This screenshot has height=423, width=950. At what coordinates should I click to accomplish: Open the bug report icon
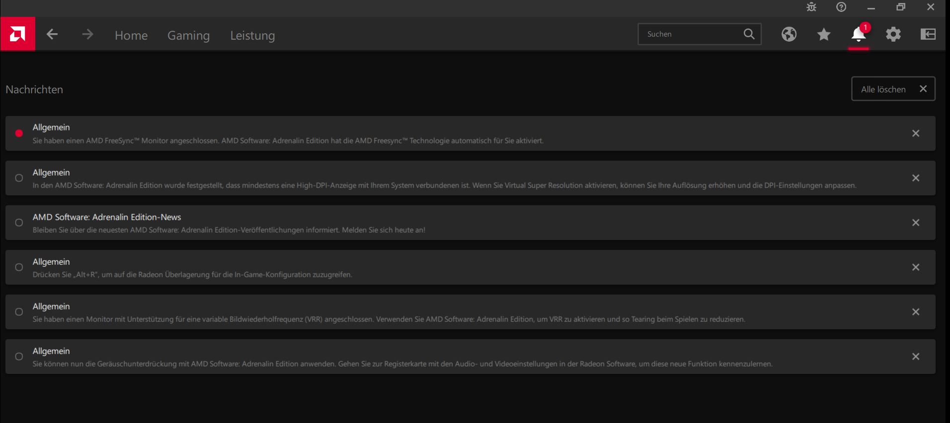tap(811, 7)
